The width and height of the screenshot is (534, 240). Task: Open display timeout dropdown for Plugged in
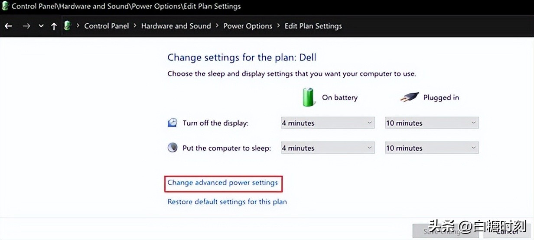click(432, 123)
